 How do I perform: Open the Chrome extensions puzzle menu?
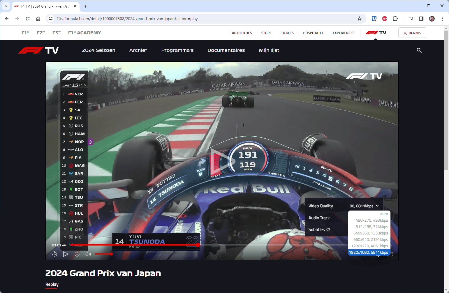tap(395, 19)
